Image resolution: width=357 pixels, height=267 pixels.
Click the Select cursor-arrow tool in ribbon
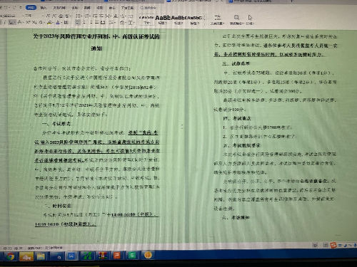click(250, 18)
